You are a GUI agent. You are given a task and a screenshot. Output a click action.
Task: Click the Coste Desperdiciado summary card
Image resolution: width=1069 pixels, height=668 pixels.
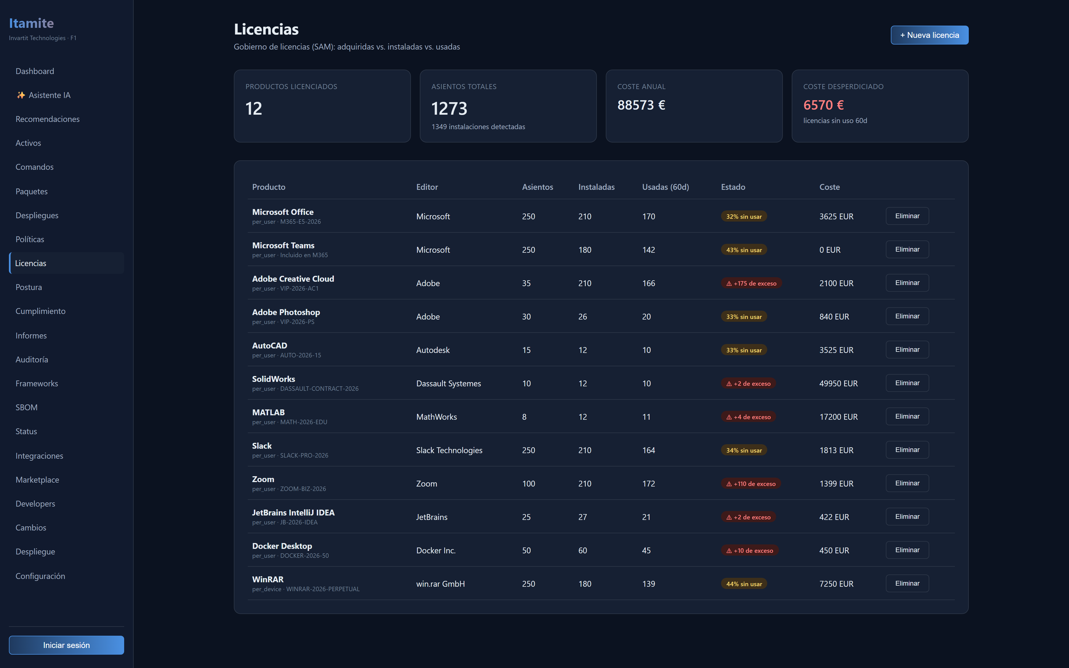879,105
